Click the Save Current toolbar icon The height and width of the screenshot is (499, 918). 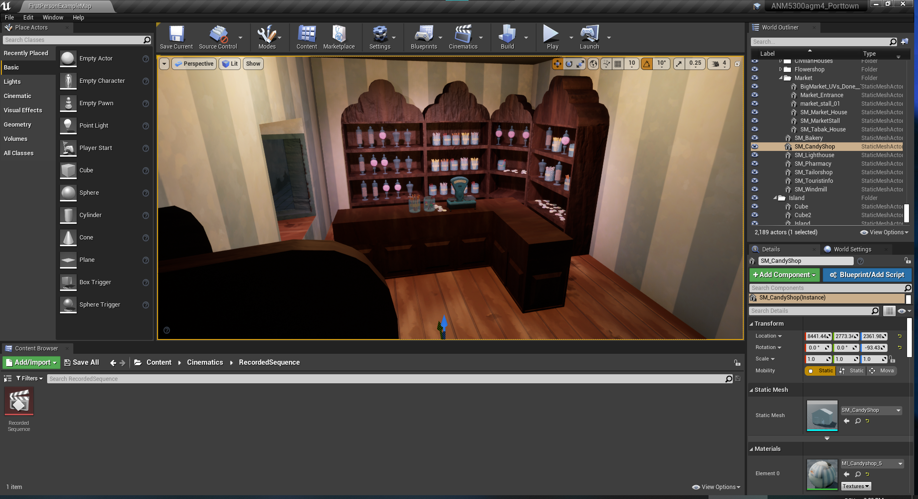pyautogui.click(x=176, y=37)
